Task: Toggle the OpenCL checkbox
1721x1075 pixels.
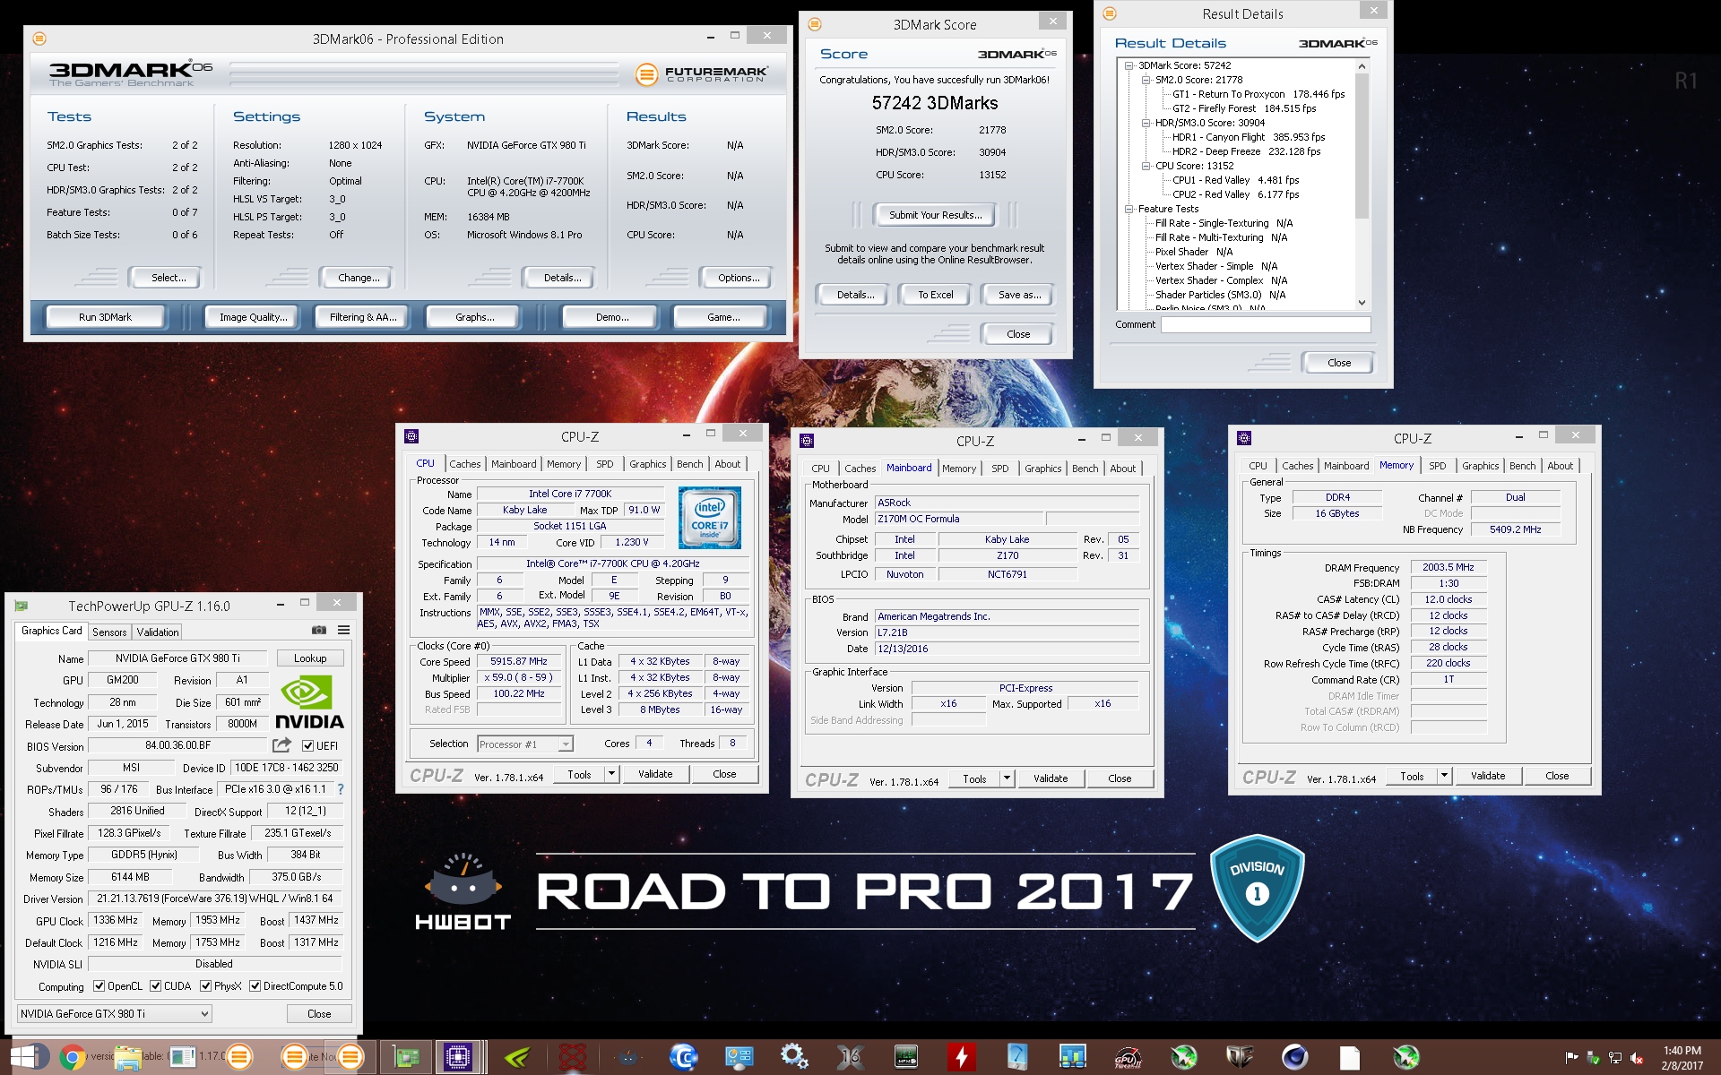Action: point(99,986)
